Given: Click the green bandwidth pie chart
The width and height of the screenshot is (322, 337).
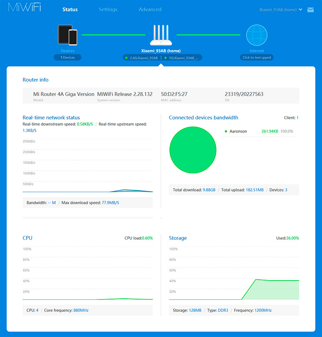Looking at the screenshot, I should pyautogui.click(x=193, y=149).
